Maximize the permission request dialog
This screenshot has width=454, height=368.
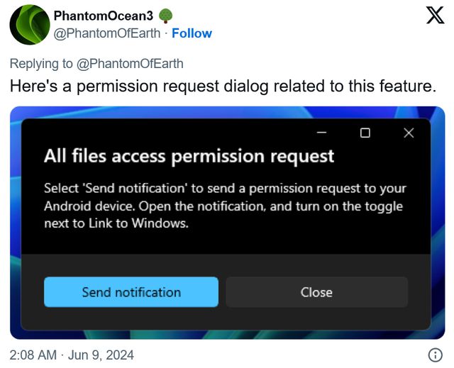click(x=365, y=133)
